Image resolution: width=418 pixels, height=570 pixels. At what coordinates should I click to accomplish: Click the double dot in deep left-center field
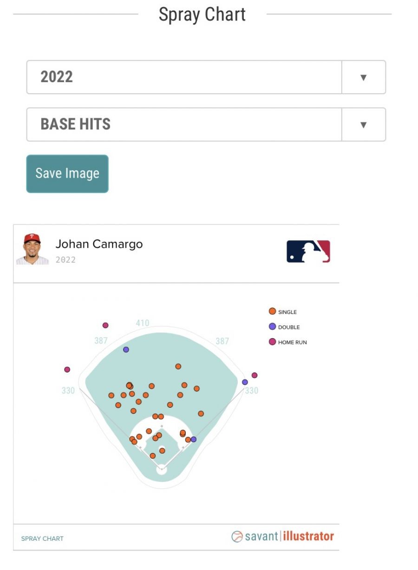[x=126, y=350]
